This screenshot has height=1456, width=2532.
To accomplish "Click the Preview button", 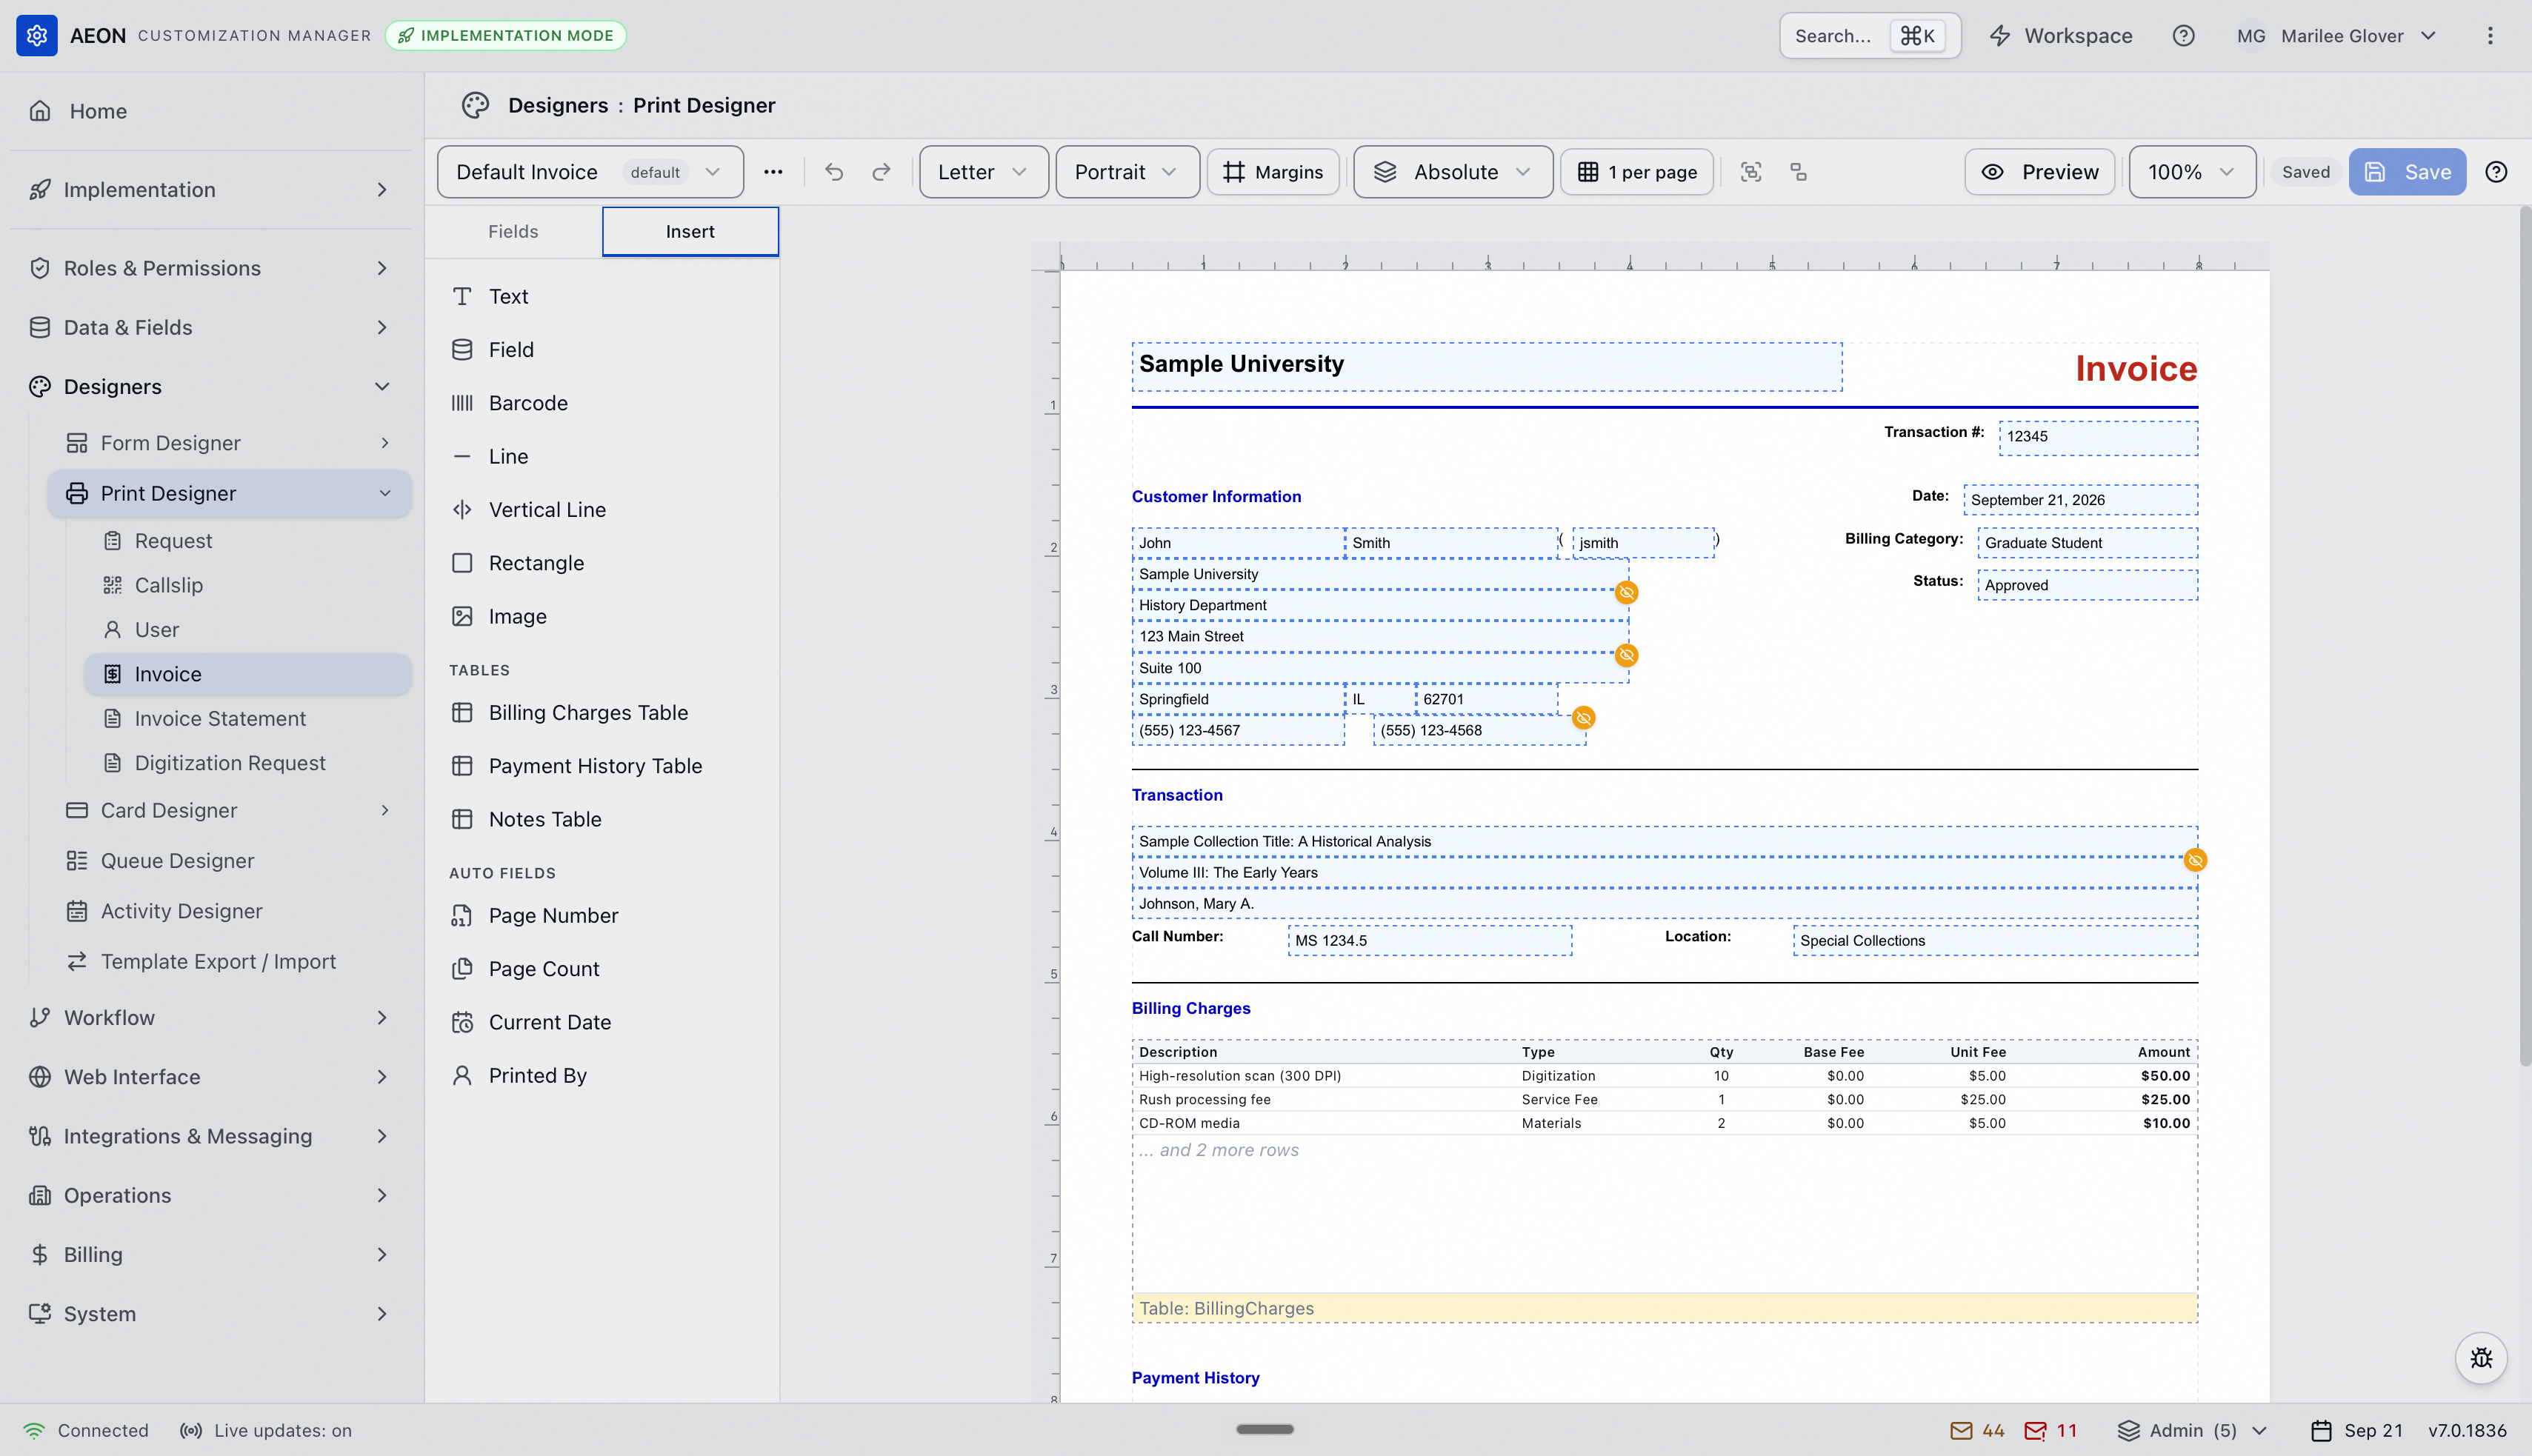I will tap(2039, 172).
